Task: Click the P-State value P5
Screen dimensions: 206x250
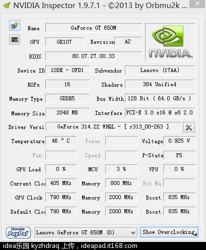Action: click(x=179, y=155)
